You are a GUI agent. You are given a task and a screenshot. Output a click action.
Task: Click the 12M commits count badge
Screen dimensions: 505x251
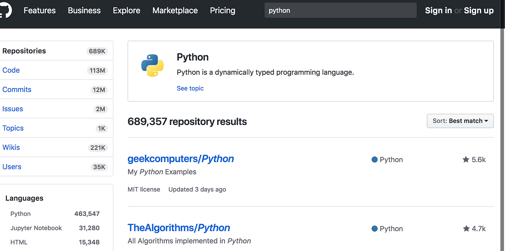99,90
